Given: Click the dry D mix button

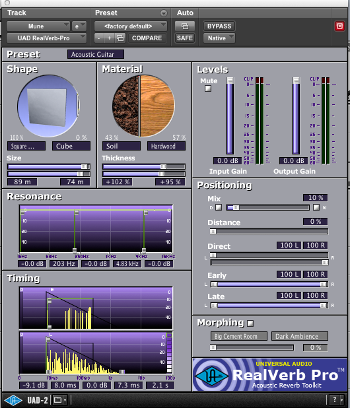Looking at the screenshot, I should pyautogui.click(x=219, y=207).
